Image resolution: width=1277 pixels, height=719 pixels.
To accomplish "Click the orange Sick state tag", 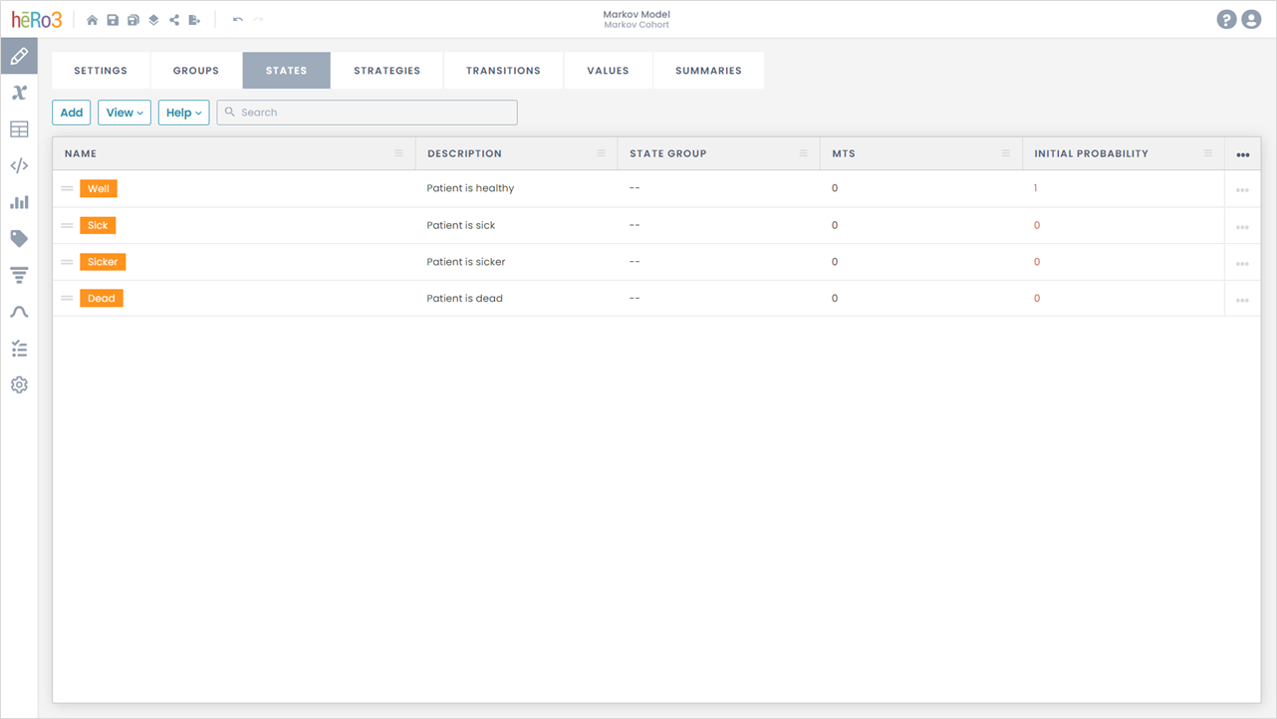I will [98, 225].
